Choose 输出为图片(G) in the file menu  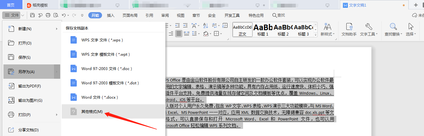32,100
